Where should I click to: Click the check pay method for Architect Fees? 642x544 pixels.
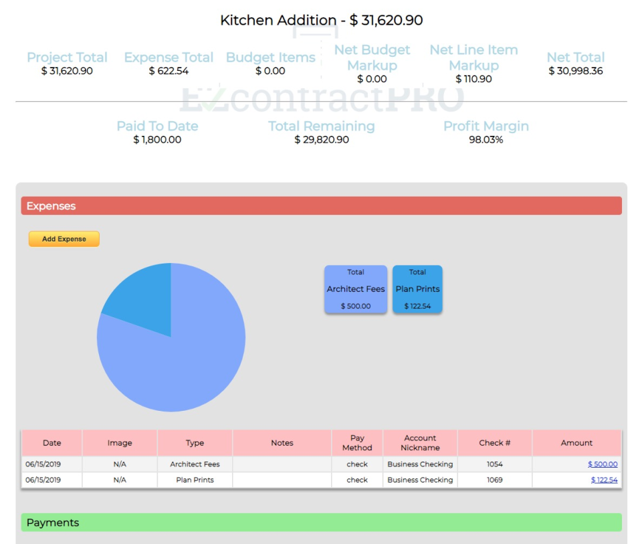point(357,464)
